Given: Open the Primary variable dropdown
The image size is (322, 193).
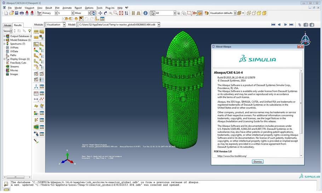Looking at the screenshot, I should point(56,13).
